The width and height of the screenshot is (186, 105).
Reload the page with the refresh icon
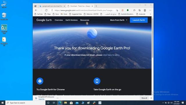(x=46, y=10)
